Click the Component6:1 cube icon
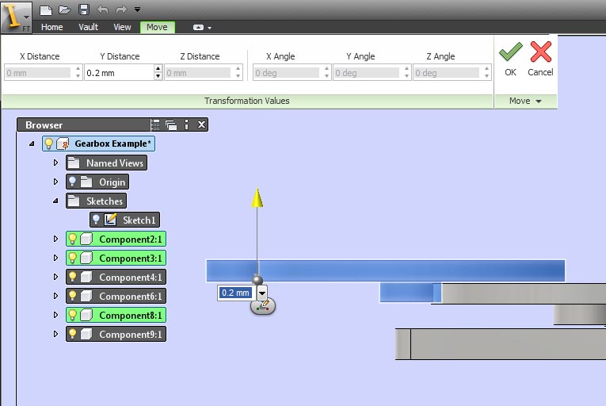 pyautogui.click(x=86, y=296)
